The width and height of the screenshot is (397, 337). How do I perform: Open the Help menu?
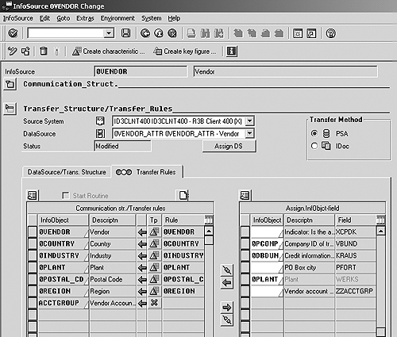(x=174, y=18)
